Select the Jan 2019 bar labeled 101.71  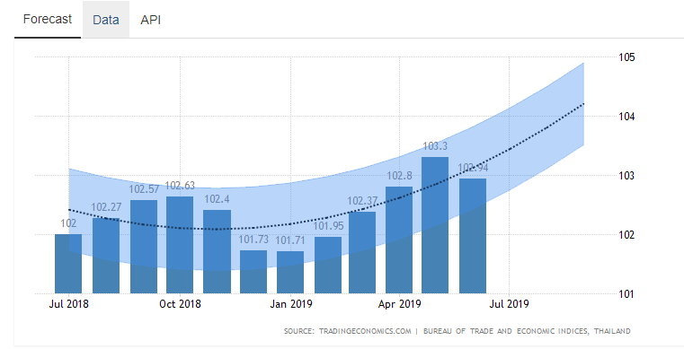pyautogui.click(x=290, y=272)
